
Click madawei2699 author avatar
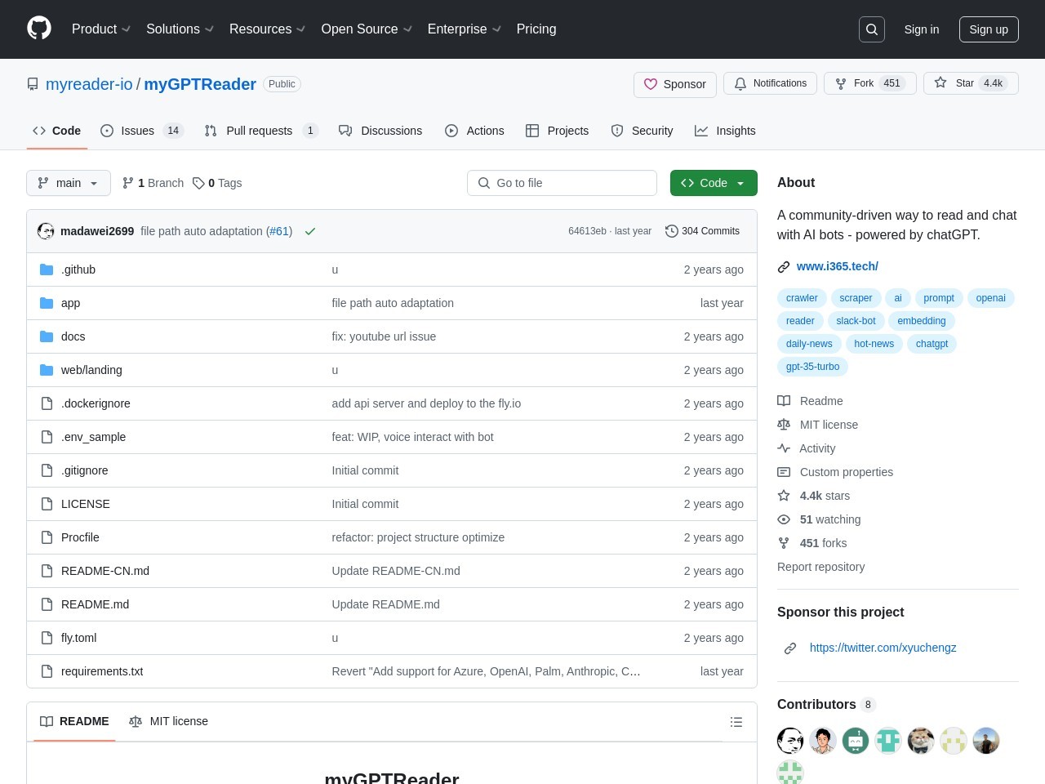tap(46, 231)
